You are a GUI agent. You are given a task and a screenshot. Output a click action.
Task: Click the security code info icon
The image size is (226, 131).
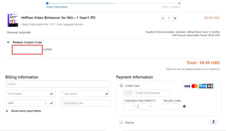[184, 106]
